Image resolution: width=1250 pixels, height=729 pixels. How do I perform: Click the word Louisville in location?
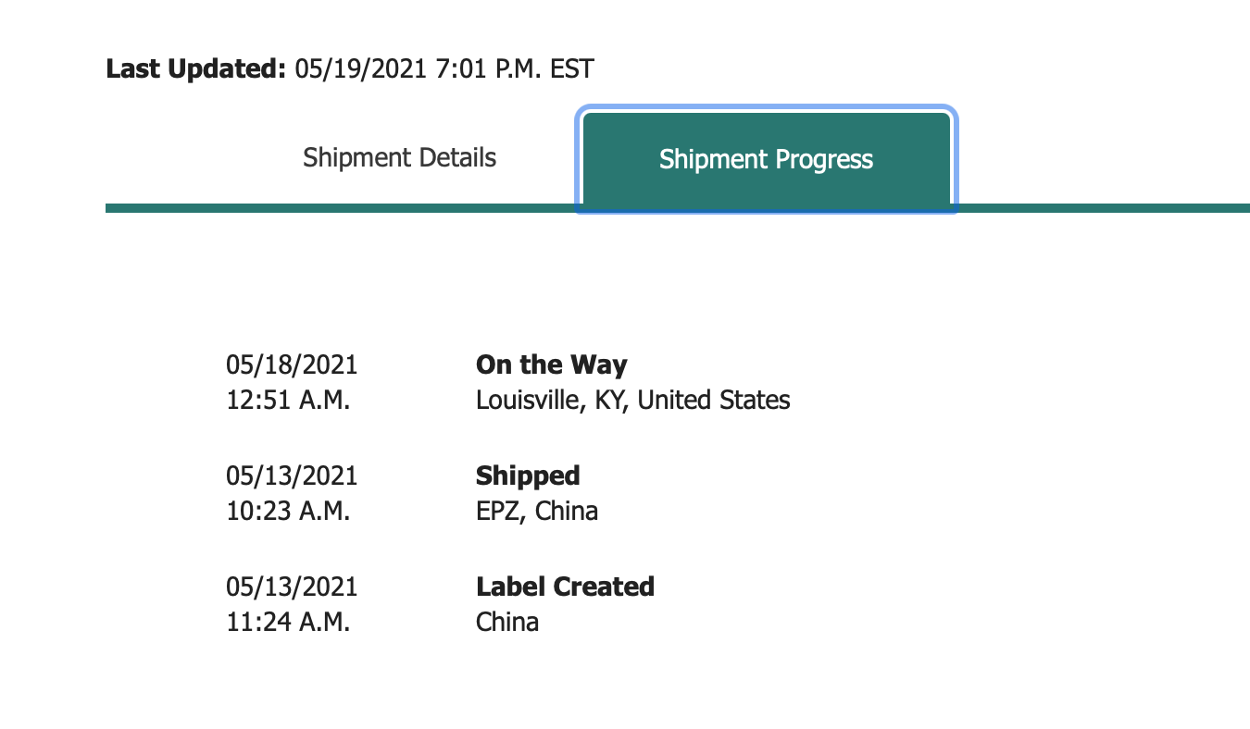click(525, 401)
